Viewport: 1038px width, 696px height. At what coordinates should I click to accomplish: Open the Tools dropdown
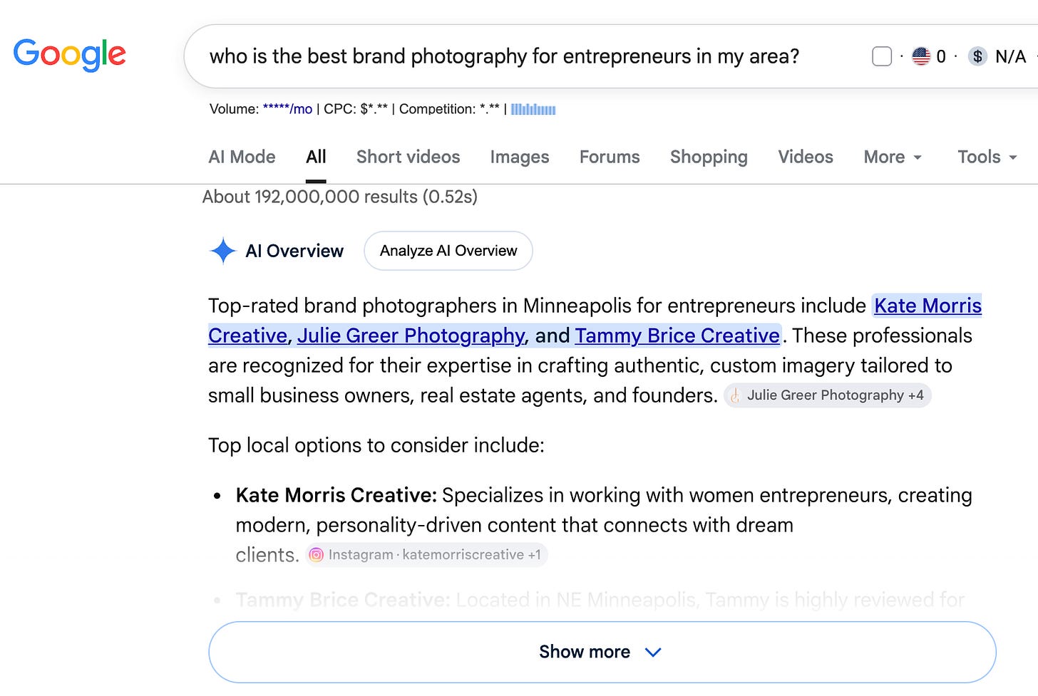pyautogui.click(x=987, y=157)
